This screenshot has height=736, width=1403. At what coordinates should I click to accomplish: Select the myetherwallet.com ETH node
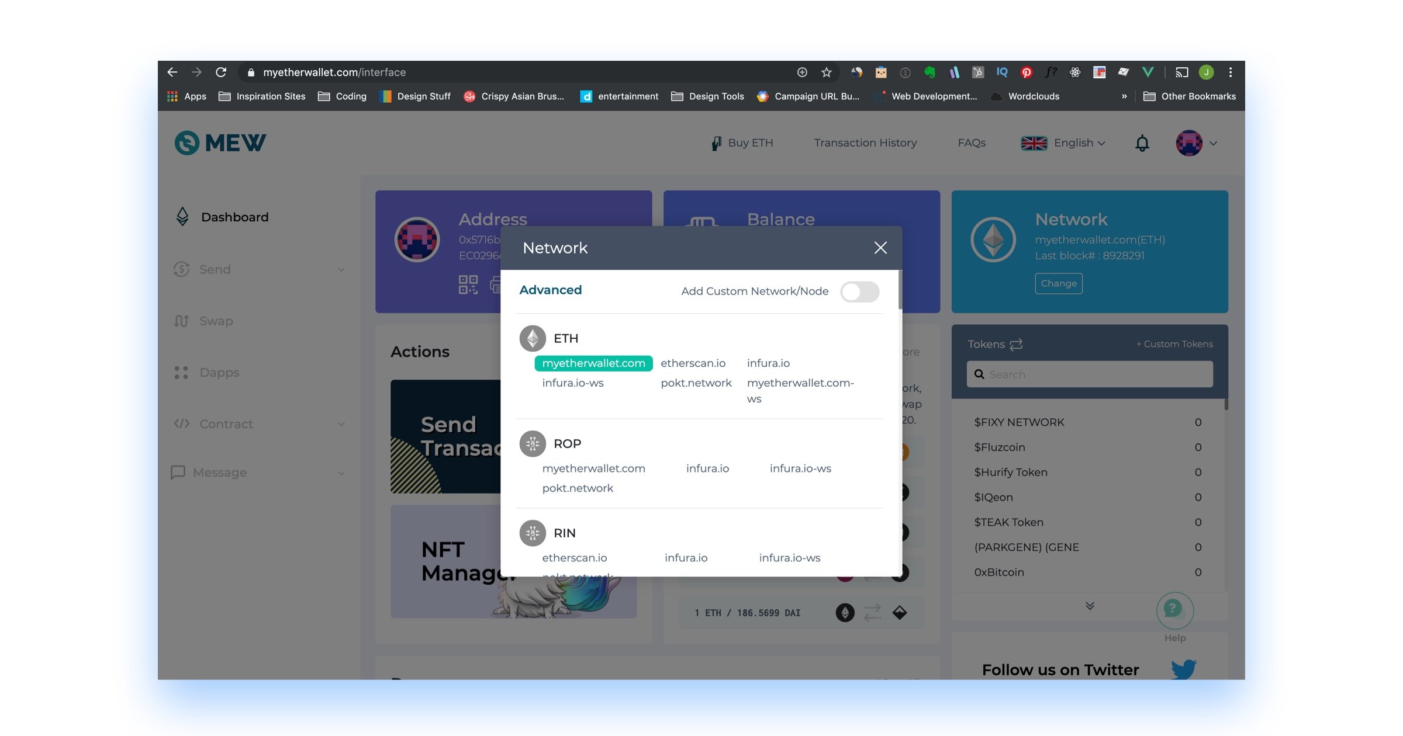pos(593,363)
